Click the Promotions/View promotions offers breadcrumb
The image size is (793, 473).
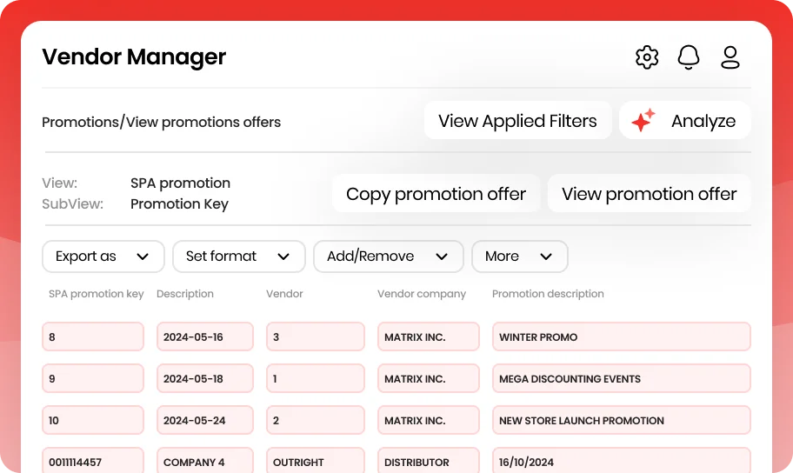coord(161,122)
